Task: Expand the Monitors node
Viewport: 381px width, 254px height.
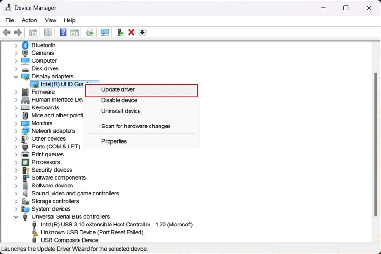Action: click(x=16, y=124)
